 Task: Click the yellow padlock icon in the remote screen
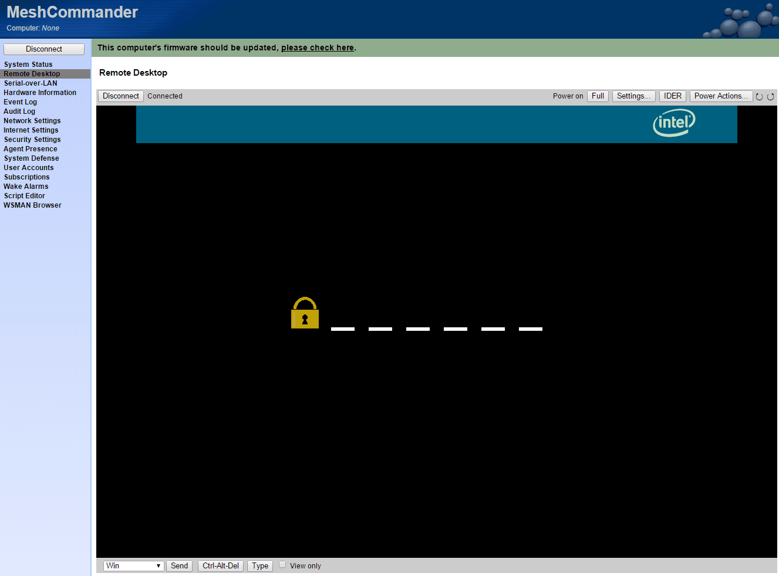tap(305, 313)
